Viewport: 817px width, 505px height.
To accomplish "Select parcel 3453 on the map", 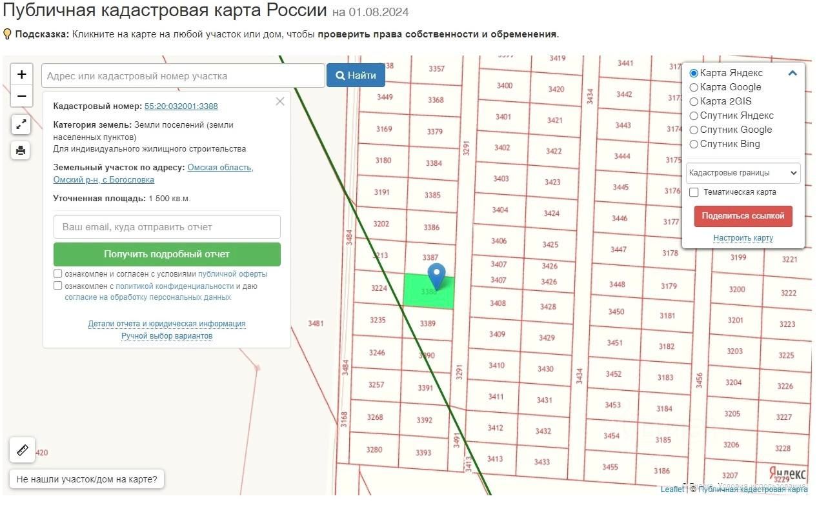I will pyautogui.click(x=612, y=404).
